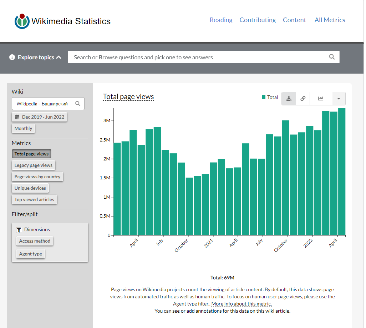
Task: Select the Total page views metric
Action: [31, 154]
